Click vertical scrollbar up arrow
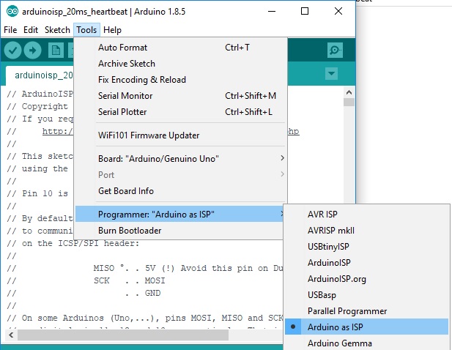This screenshot has height=350, width=452. (x=349, y=92)
